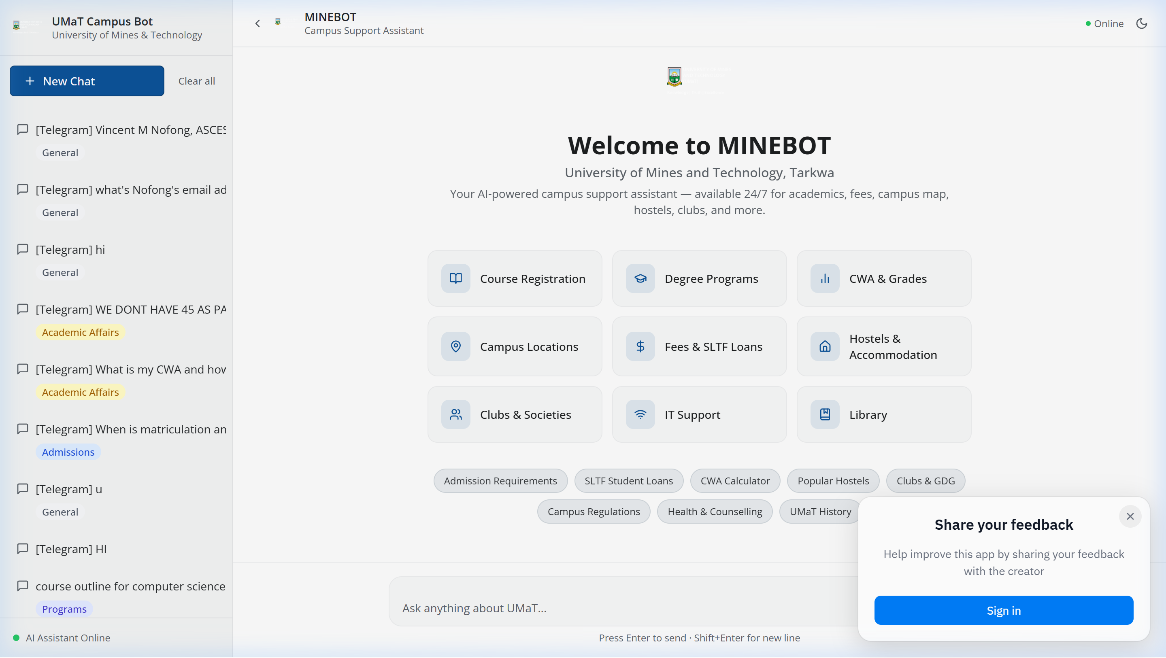1166x658 pixels.
Task: Click the chat icon beside course outline chat
Action: tap(23, 586)
